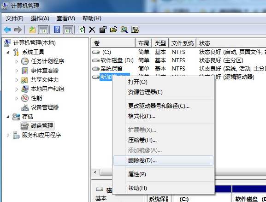Open the 帮助(H) menu in menu bar
The width and height of the screenshot is (266, 202).
tap(92, 18)
